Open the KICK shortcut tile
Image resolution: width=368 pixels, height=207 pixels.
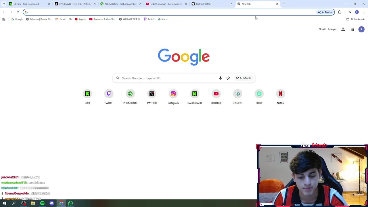point(87,97)
